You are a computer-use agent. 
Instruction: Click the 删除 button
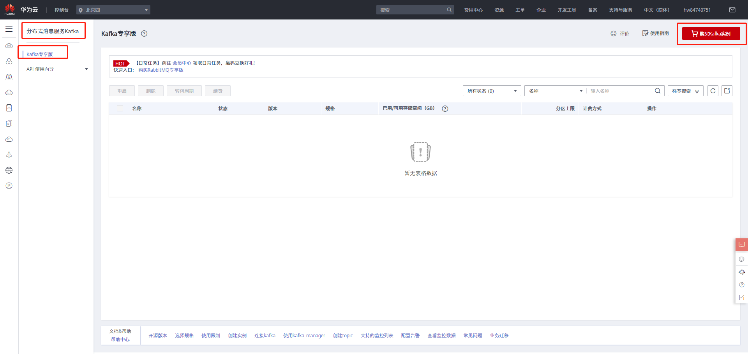click(151, 91)
